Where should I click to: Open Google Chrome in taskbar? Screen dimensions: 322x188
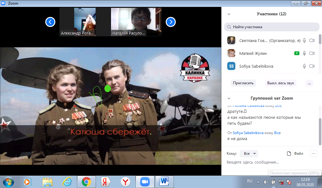[x=86, y=182]
